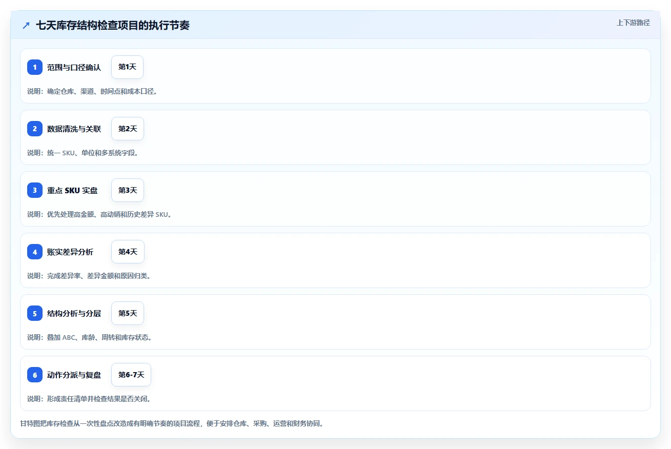The width and height of the screenshot is (671, 449).
Task: Click step number badge 6
Action: click(35, 375)
